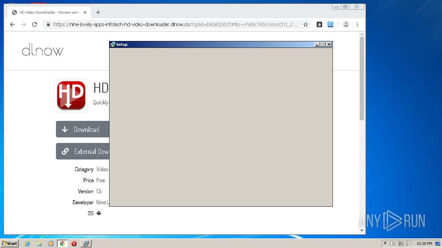Click the 10:30 PM system clock
Image resolution: width=442 pixels, height=248 pixels.
(x=424, y=244)
